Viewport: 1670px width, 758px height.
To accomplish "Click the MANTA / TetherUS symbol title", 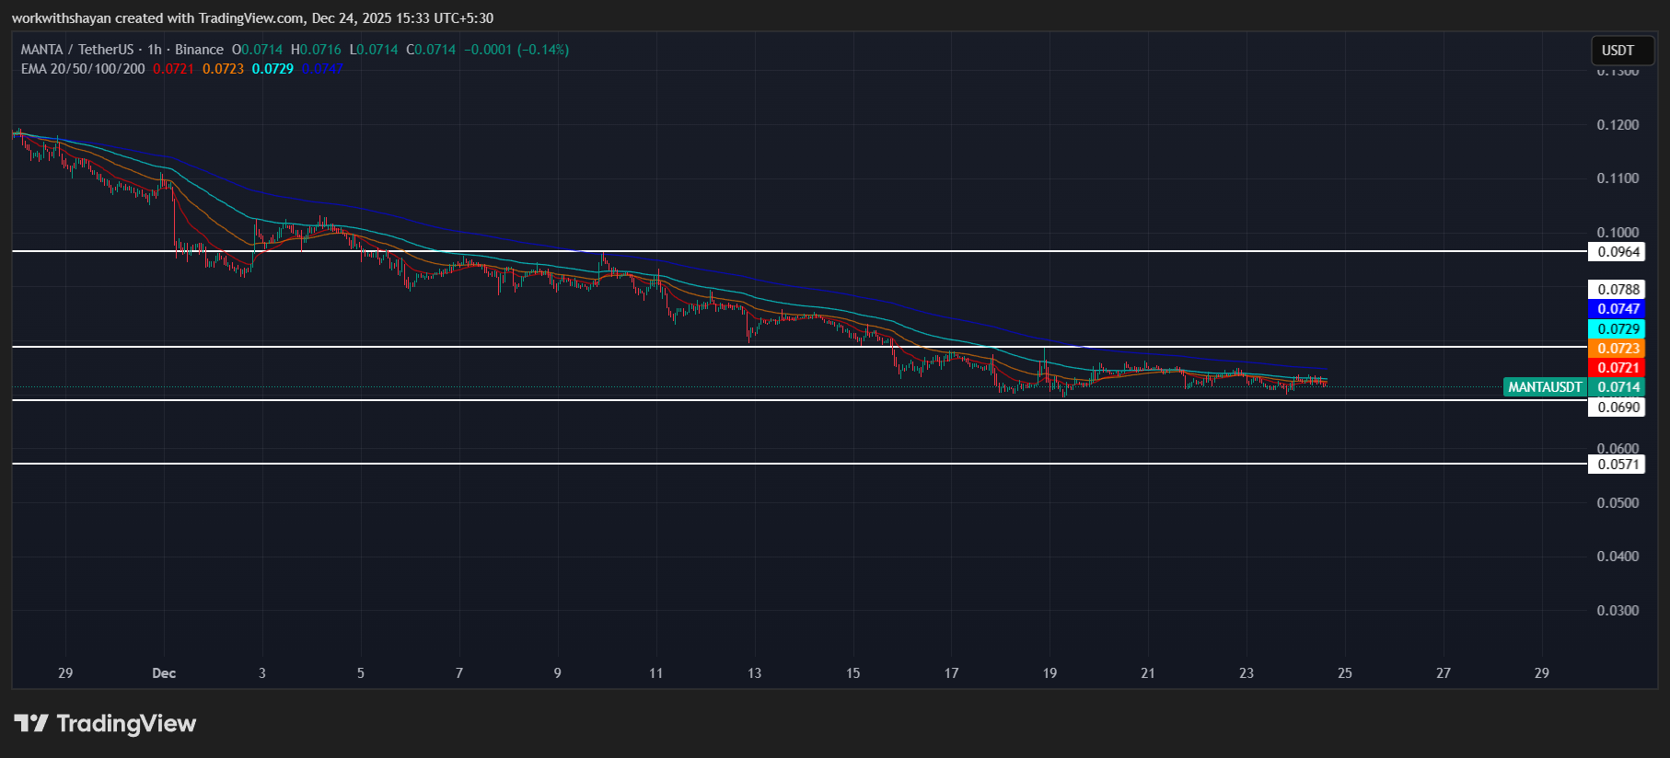I will pyautogui.click(x=76, y=50).
